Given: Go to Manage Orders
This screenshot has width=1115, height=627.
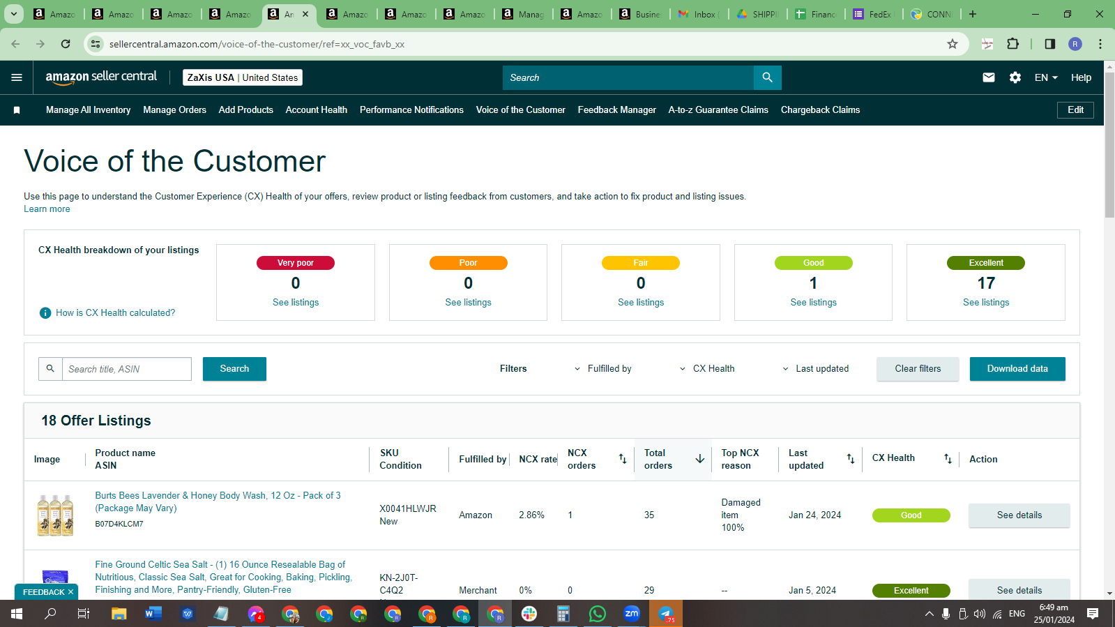Looking at the screenshot, I should click(174, 110).
